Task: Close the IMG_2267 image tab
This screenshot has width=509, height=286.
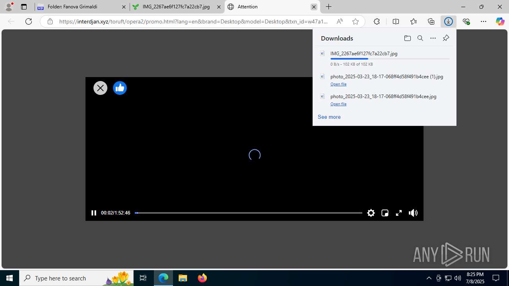Action: click(x=219, y=7)
